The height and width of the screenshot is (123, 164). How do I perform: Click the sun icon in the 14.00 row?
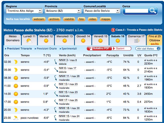click(16, 94)
